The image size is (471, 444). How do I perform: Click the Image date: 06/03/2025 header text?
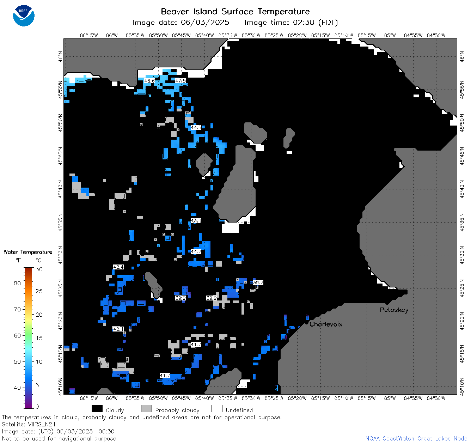[x=181, y=23]
